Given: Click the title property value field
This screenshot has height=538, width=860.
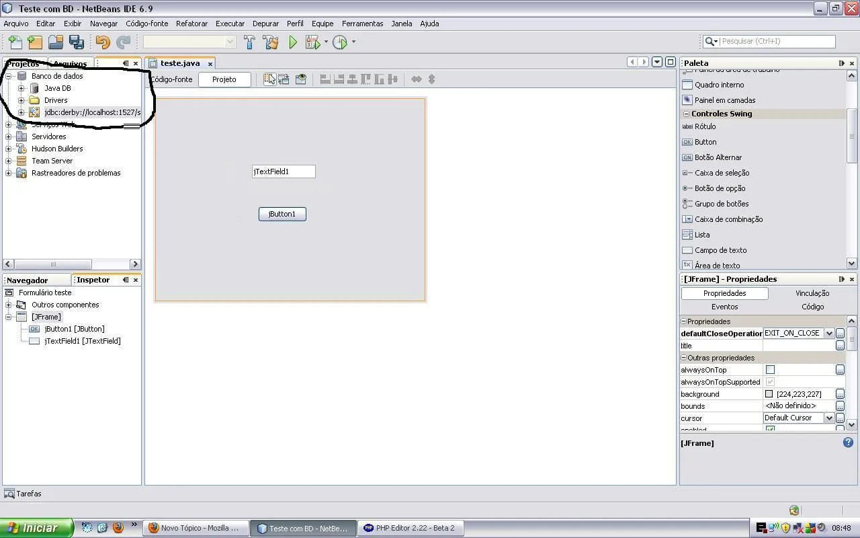Looking at the screenshot, I should coord(799,346).
